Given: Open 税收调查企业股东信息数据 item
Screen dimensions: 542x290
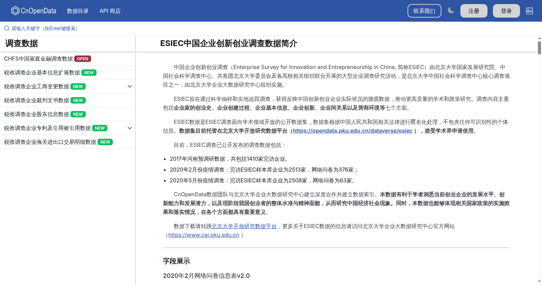Looking at the screenshot, I should point(67,114).
